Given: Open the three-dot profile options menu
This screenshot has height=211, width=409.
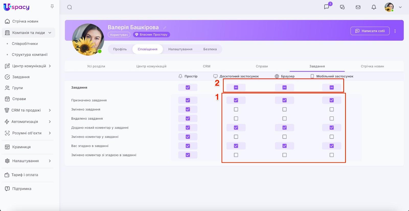Looking at the screenshot, I should coord(395,31).
